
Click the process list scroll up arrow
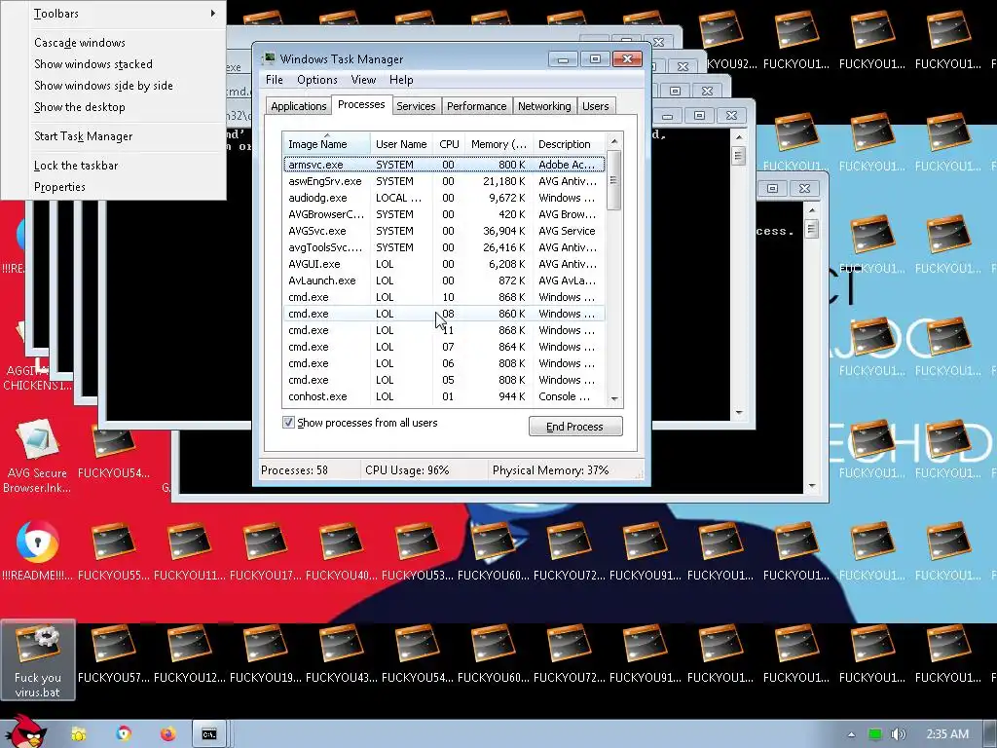(x=614, y=141)
